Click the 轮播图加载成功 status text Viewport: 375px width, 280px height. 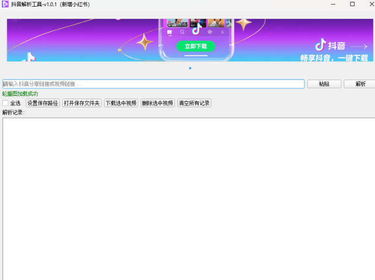[20, 94]
